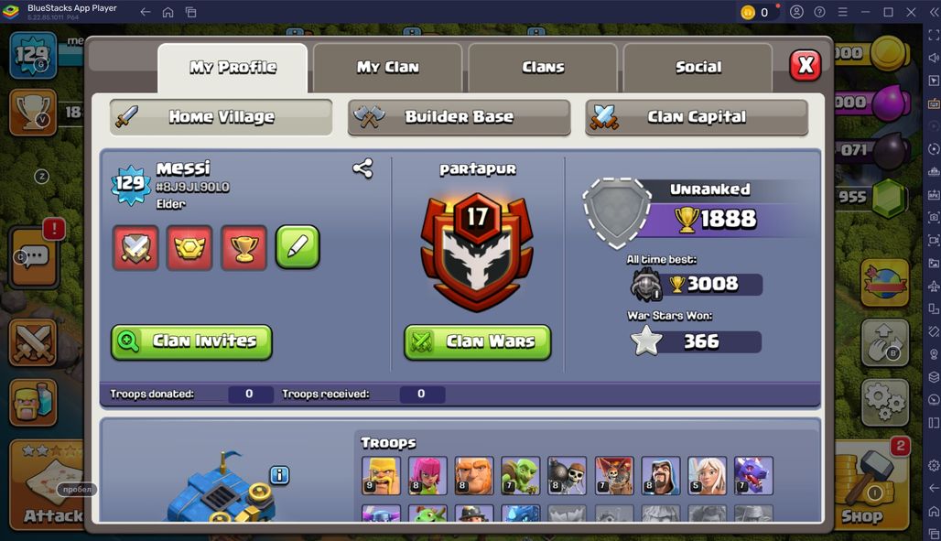Click the Wizard troop icon
This screenshot has height=541, width=941.
tap(660, 476)
